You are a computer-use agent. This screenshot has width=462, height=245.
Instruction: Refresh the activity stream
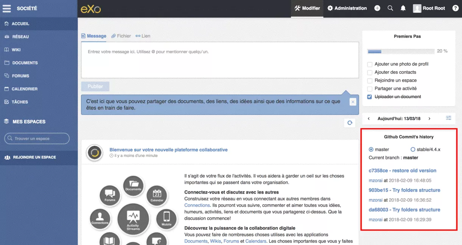(x=350, y=123)
